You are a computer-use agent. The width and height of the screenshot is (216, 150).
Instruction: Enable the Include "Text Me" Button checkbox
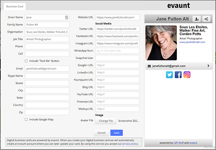click(x=26, y=61)
